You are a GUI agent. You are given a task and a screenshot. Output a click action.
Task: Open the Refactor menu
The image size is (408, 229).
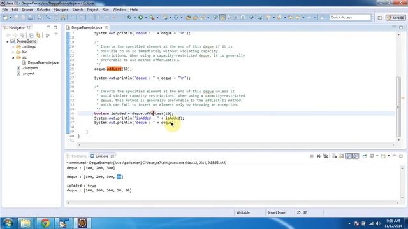pos(43,10)
